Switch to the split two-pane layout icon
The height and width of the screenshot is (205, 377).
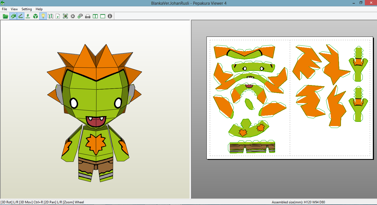coord(95,16)
